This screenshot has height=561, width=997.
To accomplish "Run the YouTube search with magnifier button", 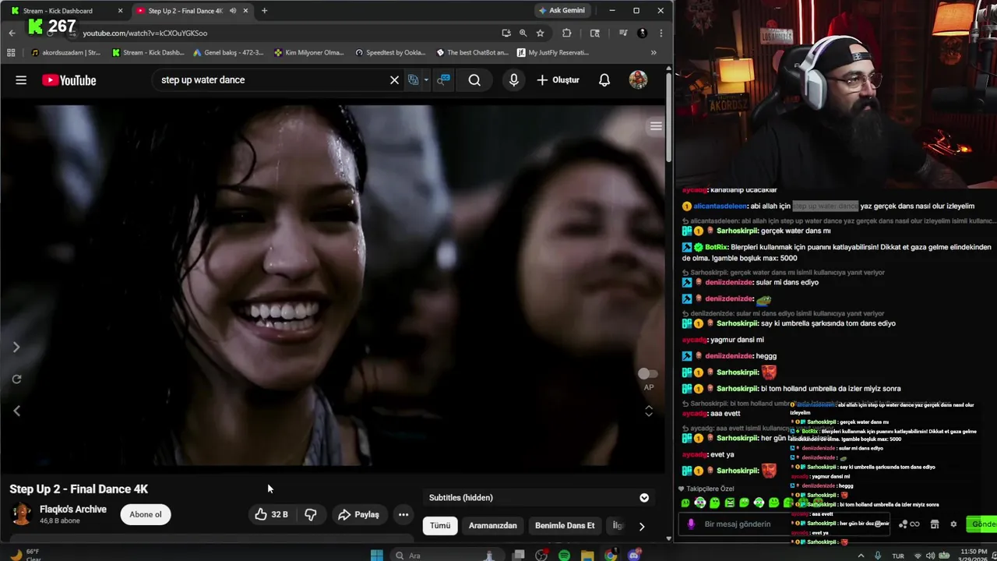I will tap(474, 79).
